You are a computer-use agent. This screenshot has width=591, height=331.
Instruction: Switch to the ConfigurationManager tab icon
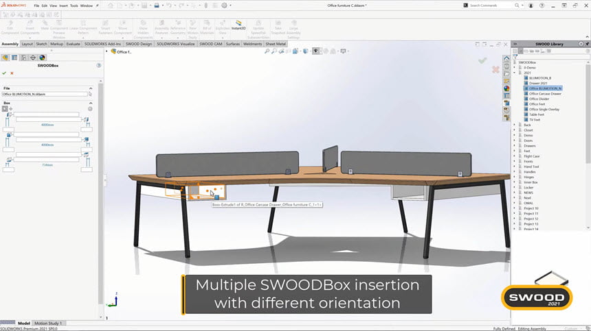[24, 58]
